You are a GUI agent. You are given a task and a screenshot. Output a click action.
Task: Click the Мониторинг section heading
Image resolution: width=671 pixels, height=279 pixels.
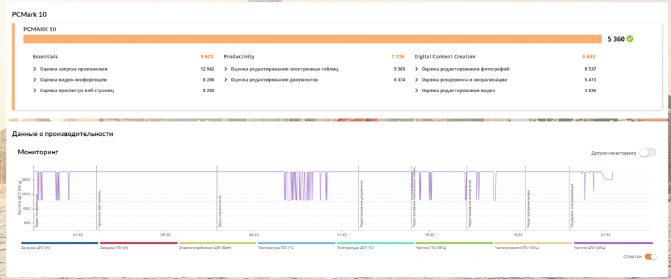pos(37,152)
